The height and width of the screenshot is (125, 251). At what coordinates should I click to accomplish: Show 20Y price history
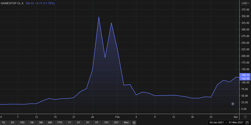click(x=116, y=123)
